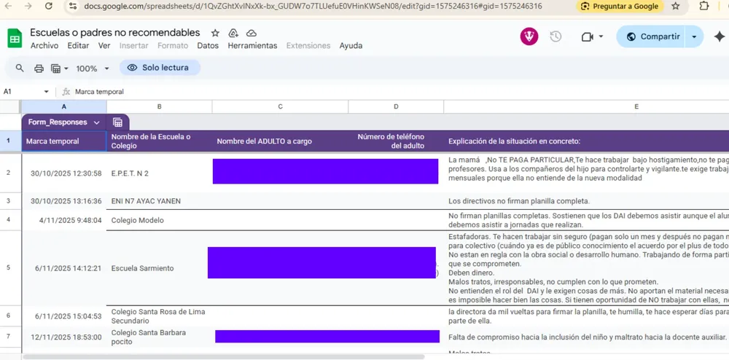This screenshot has width=729, height=360.
Task: Select column A header
Action: (63, 106)
